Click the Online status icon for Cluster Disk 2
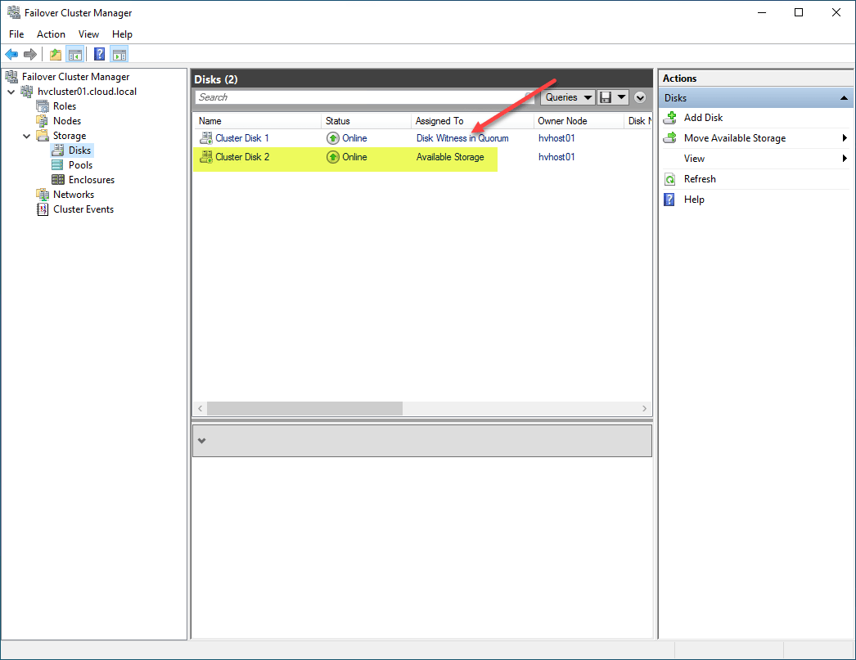This screenshot has height=660, width=856. (x=332, y=157)
